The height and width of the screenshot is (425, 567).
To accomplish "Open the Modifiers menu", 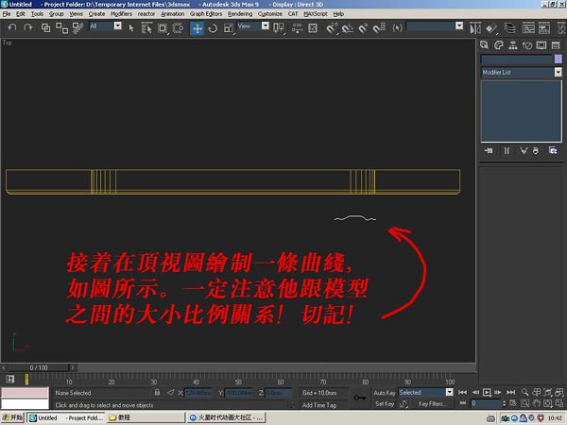I will point(121,15).
